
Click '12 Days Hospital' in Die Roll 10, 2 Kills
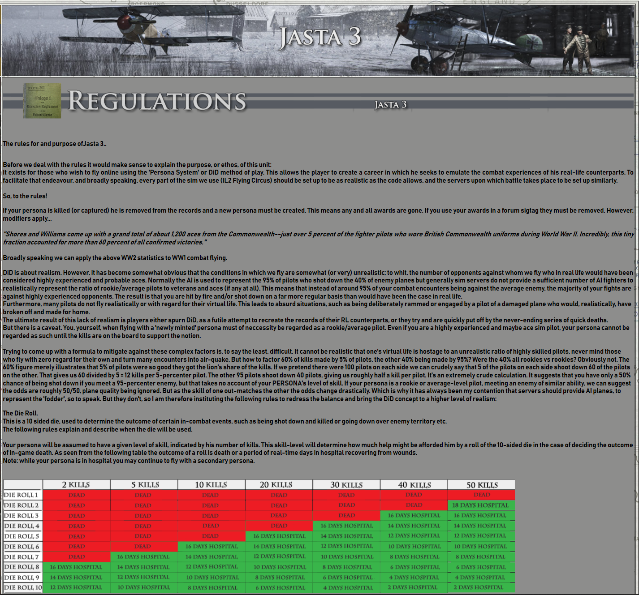(76, 587)
